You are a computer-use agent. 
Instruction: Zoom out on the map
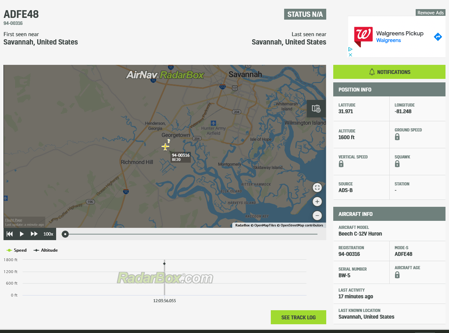tap(317, 216)
